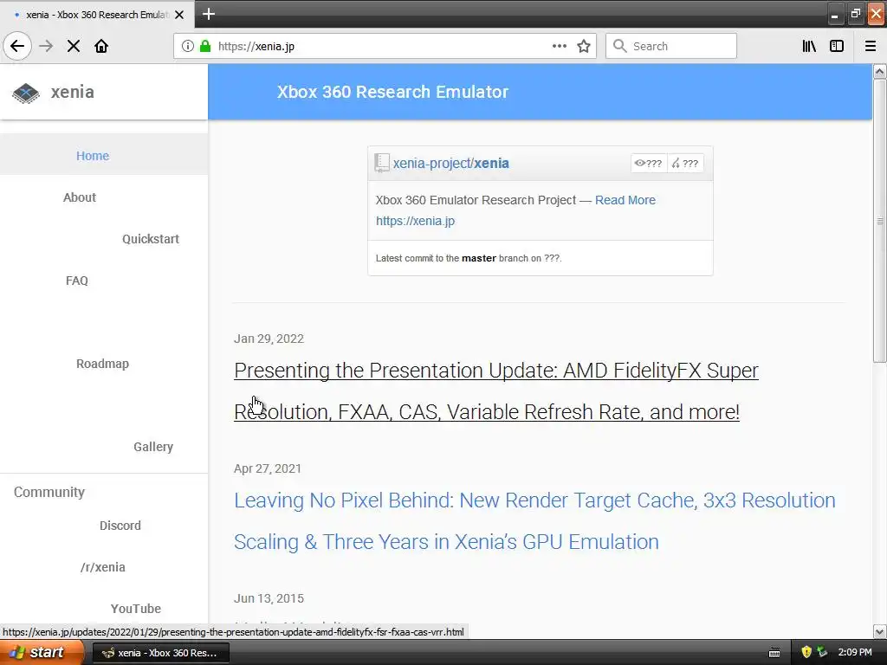Open the Presenting the Presentation Update post
This screenshot has width=887, height=665.
click(x=496, y=391)
